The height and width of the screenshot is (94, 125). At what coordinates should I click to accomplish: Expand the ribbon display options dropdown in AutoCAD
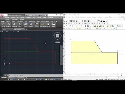coord(58,21)
